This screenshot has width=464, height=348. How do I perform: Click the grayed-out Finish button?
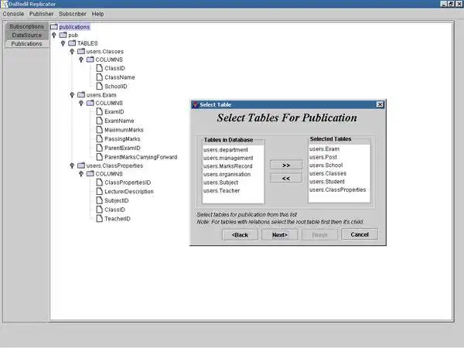pos(319,234)
